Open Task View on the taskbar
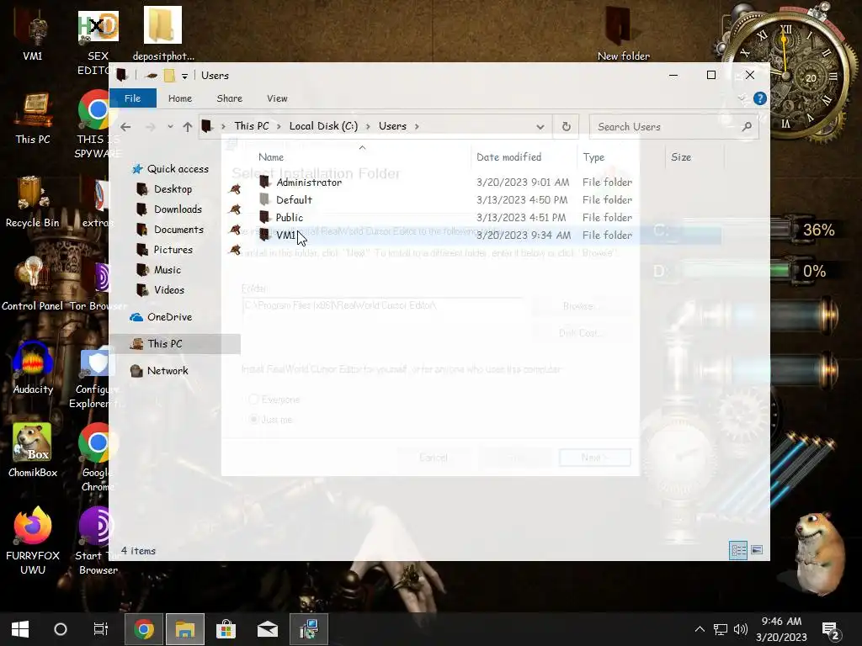The width and height of the screenshot is (862, 646). pos(101,629)
